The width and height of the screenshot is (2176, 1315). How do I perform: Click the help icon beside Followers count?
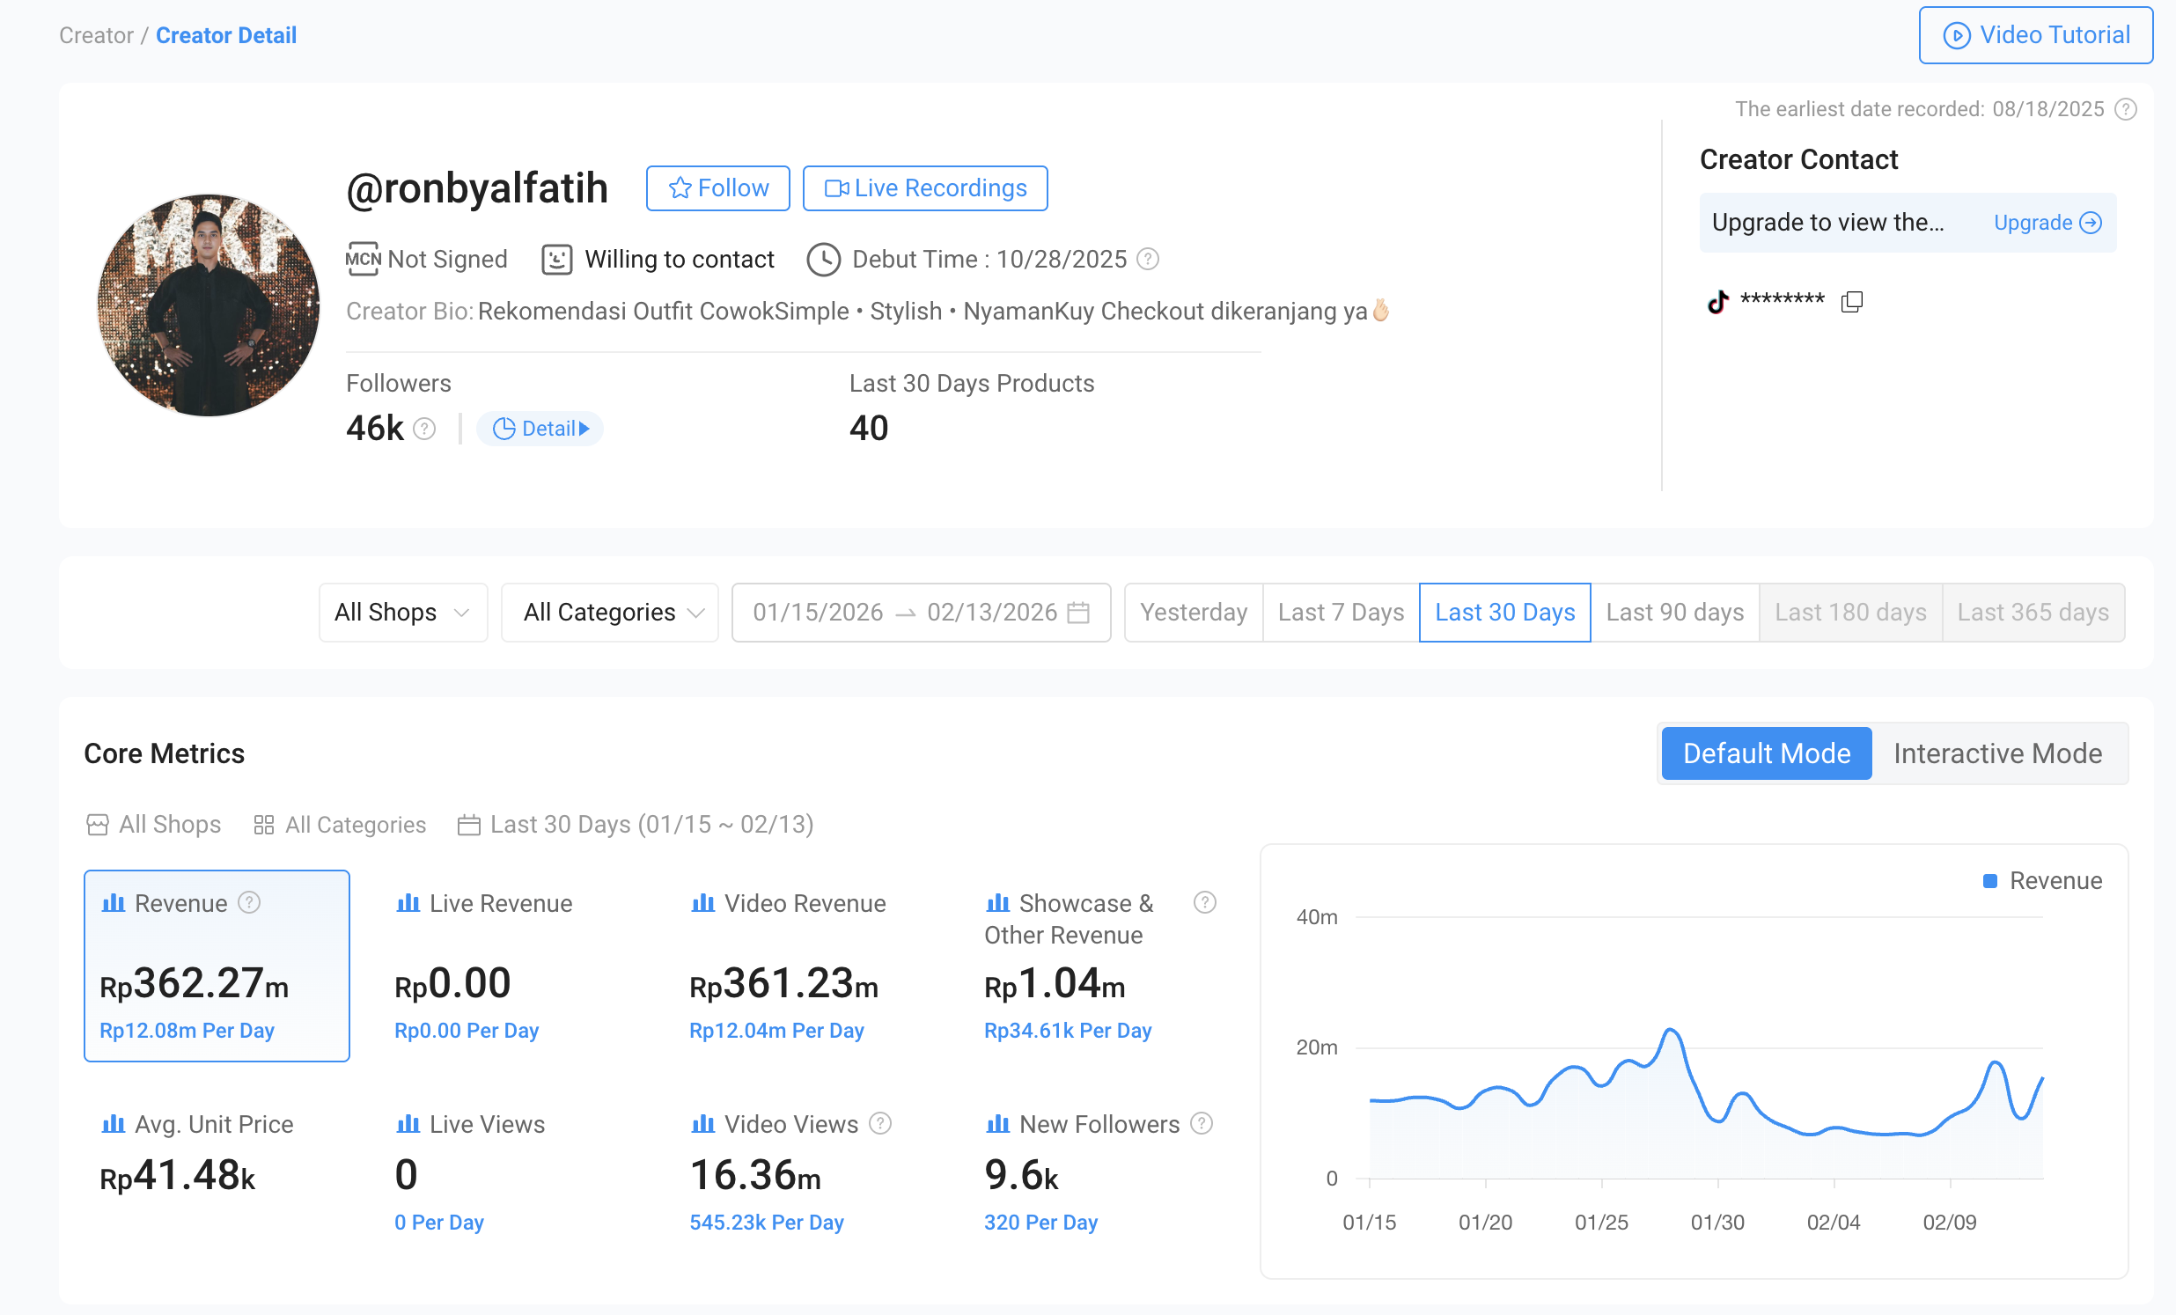click(424, 429)
